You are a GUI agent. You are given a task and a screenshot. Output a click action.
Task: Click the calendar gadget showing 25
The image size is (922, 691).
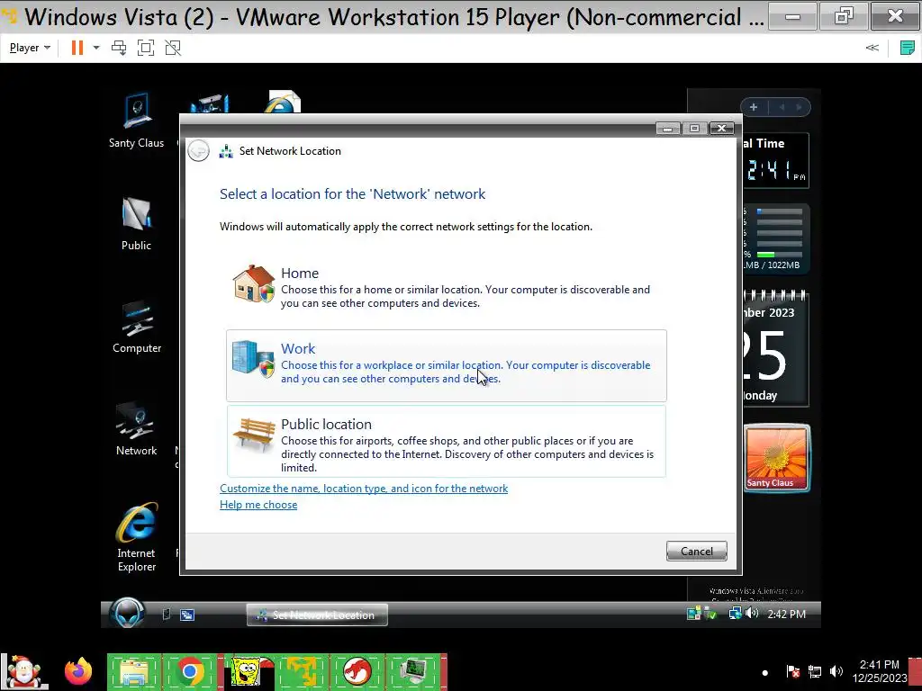(x=775, y=350)
